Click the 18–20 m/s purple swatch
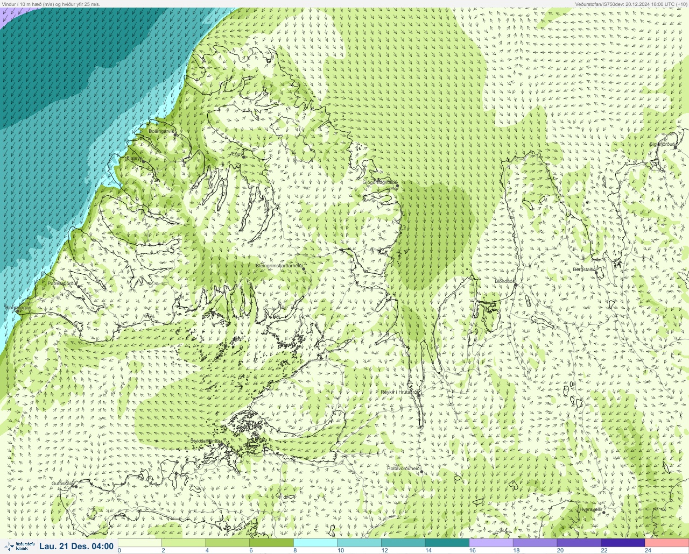The image size is (689, 554). click(535, 543)
